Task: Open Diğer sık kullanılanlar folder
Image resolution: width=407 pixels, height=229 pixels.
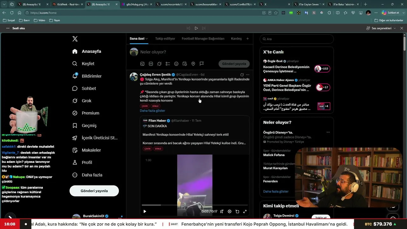Action: 389,20
